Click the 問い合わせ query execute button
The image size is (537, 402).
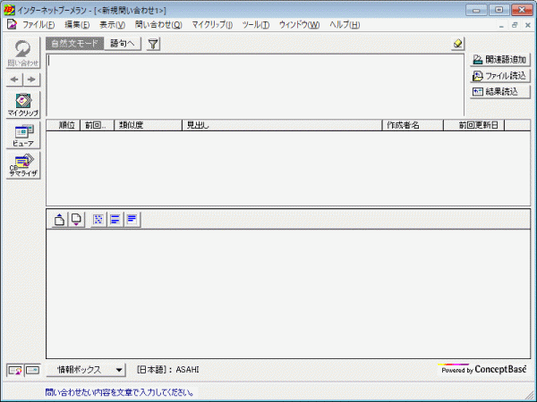pos(23,53)
